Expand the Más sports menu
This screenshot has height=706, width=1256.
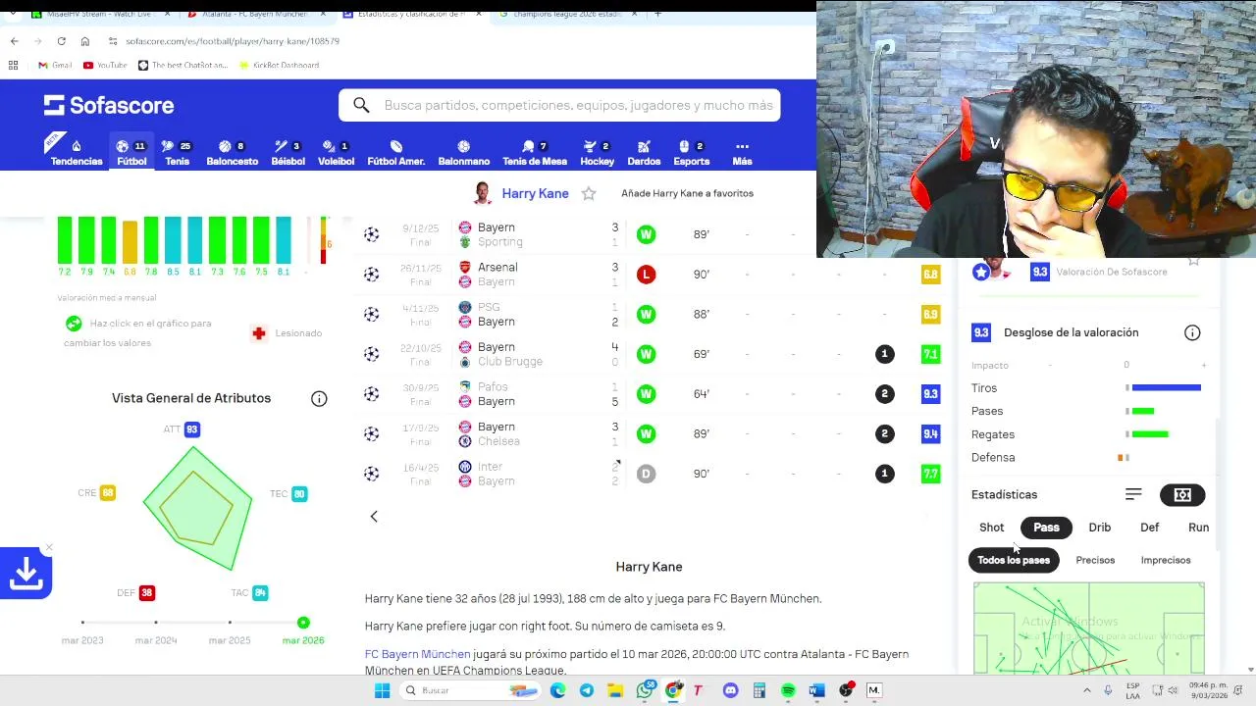click(x=742, y=152)
